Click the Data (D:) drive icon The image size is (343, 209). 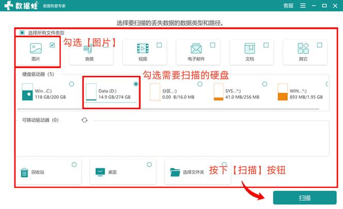tap(91, 92)
